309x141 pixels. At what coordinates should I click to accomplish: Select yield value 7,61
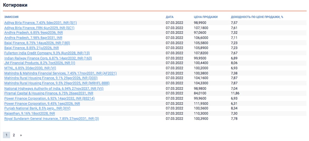[234, 28]
